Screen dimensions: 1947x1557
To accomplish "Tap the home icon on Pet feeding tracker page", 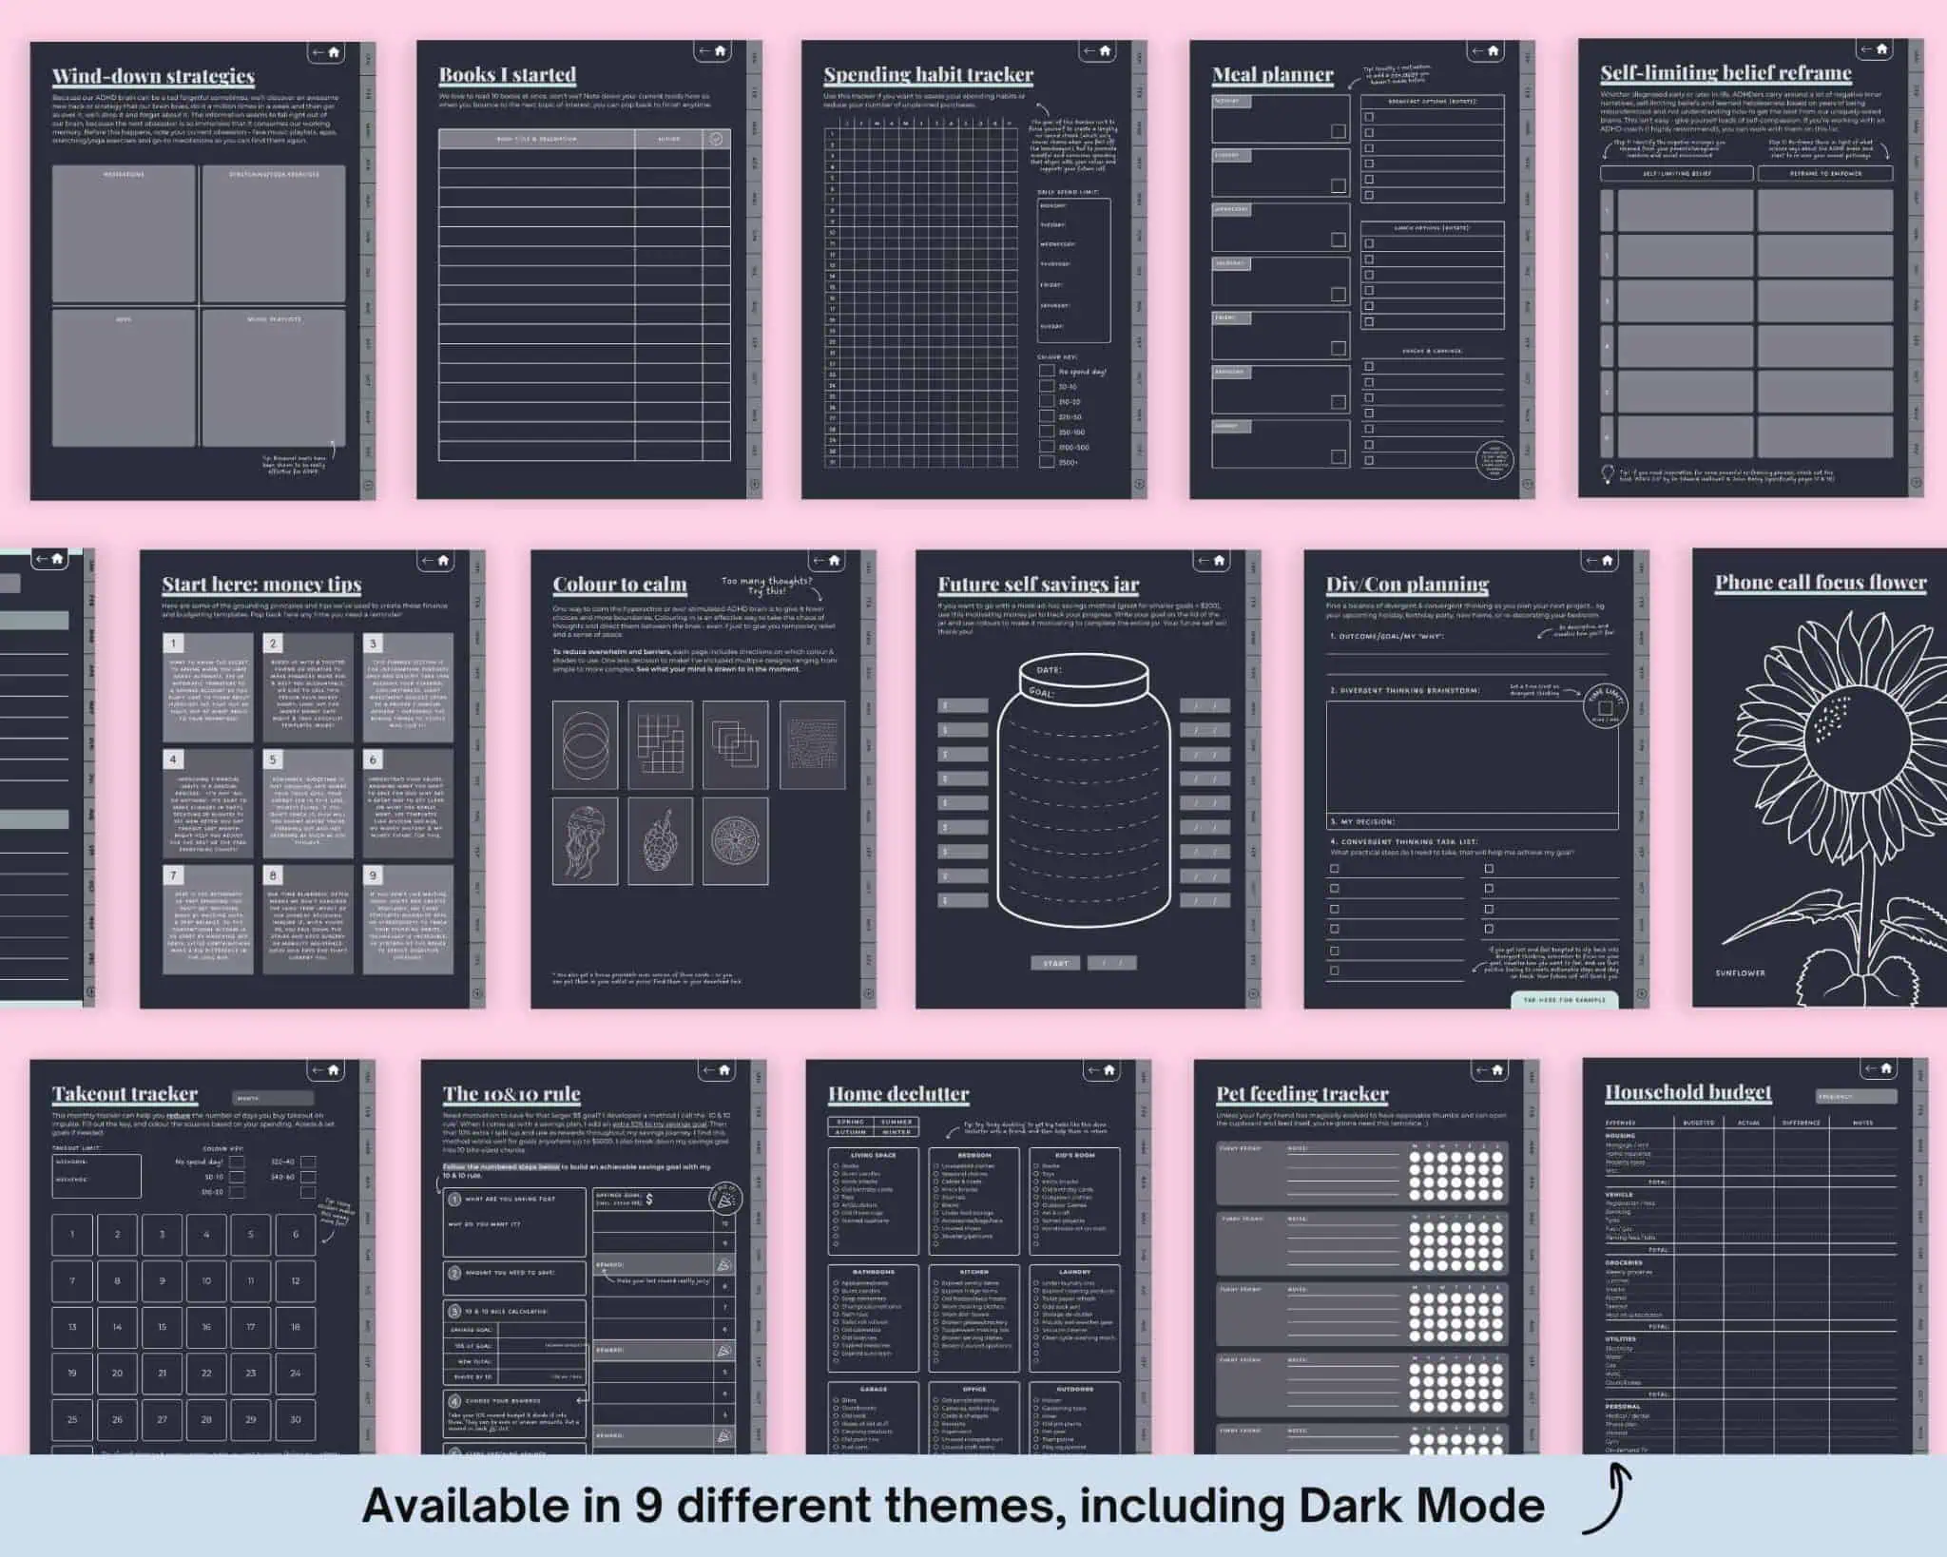I will pyautogui.click(x=1497, y=1070).
